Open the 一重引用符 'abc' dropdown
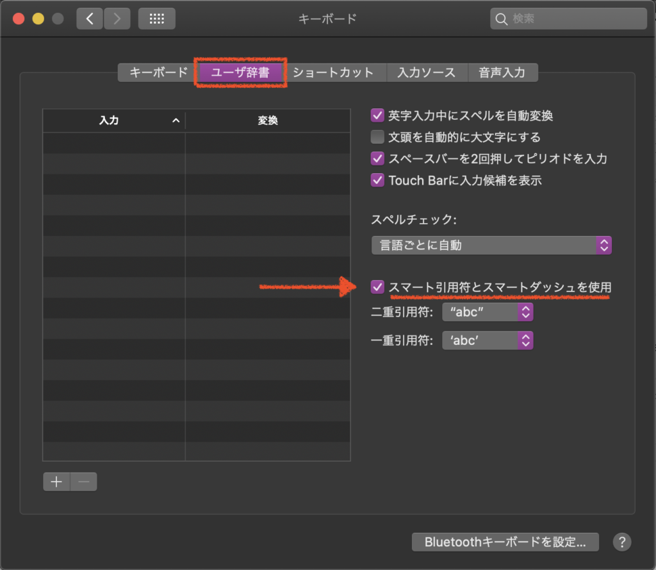 pos(488,340)
